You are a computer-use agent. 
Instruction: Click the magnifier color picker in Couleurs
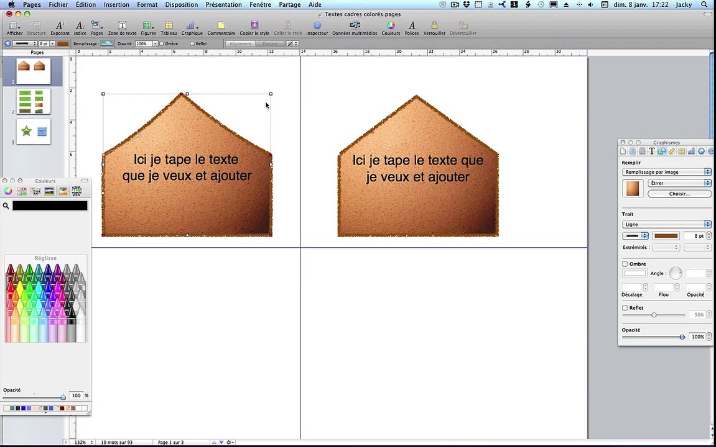click(x=6, y=206)
